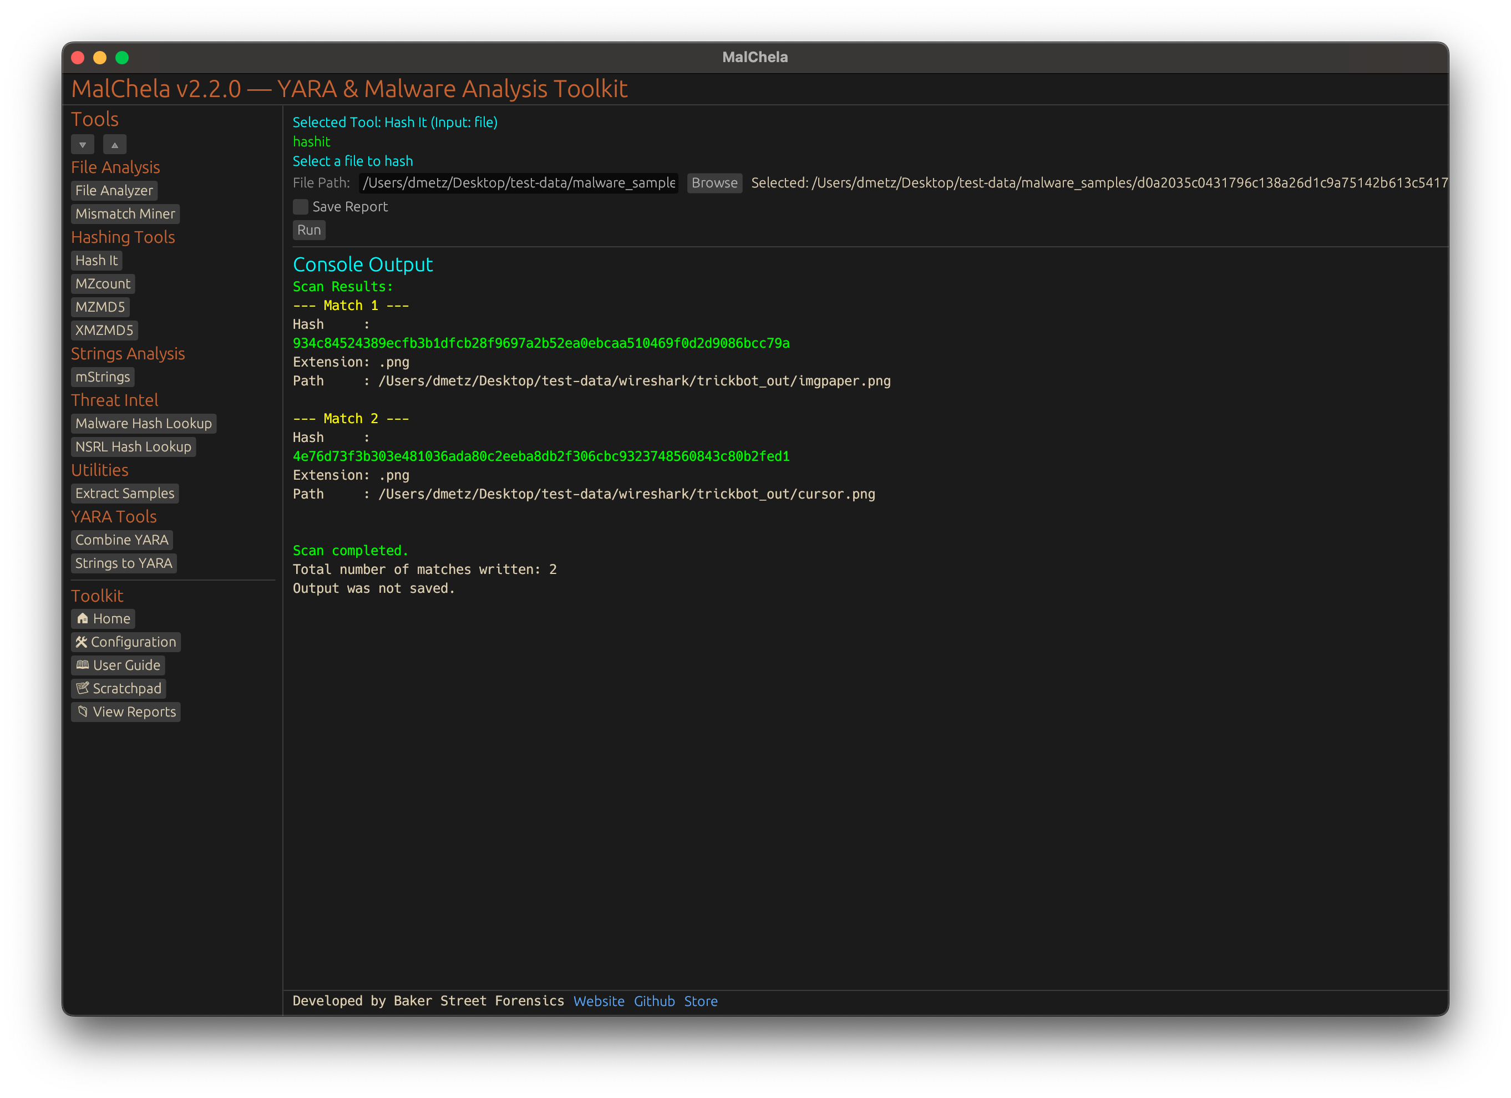1511x1098 pixels.
Task: Open the Strings to YARA tool
Action: tap(124, 563)
